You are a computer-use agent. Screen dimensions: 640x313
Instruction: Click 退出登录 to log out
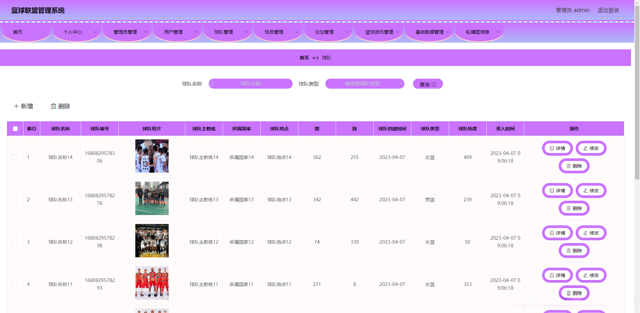click(608, 10)
